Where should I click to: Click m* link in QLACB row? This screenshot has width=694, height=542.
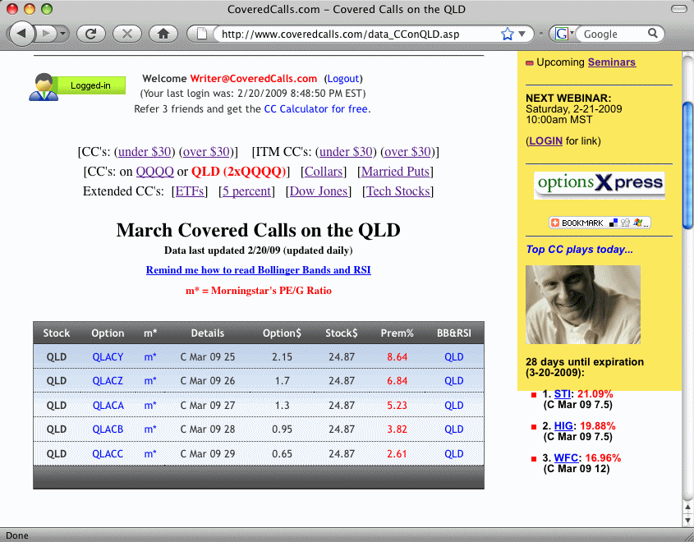coord(150,429)
